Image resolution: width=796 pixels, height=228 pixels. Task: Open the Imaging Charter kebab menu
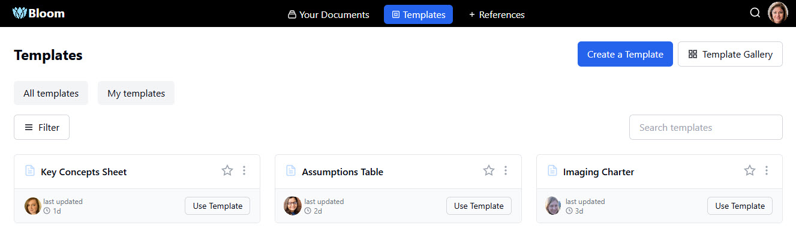(767, 171)
